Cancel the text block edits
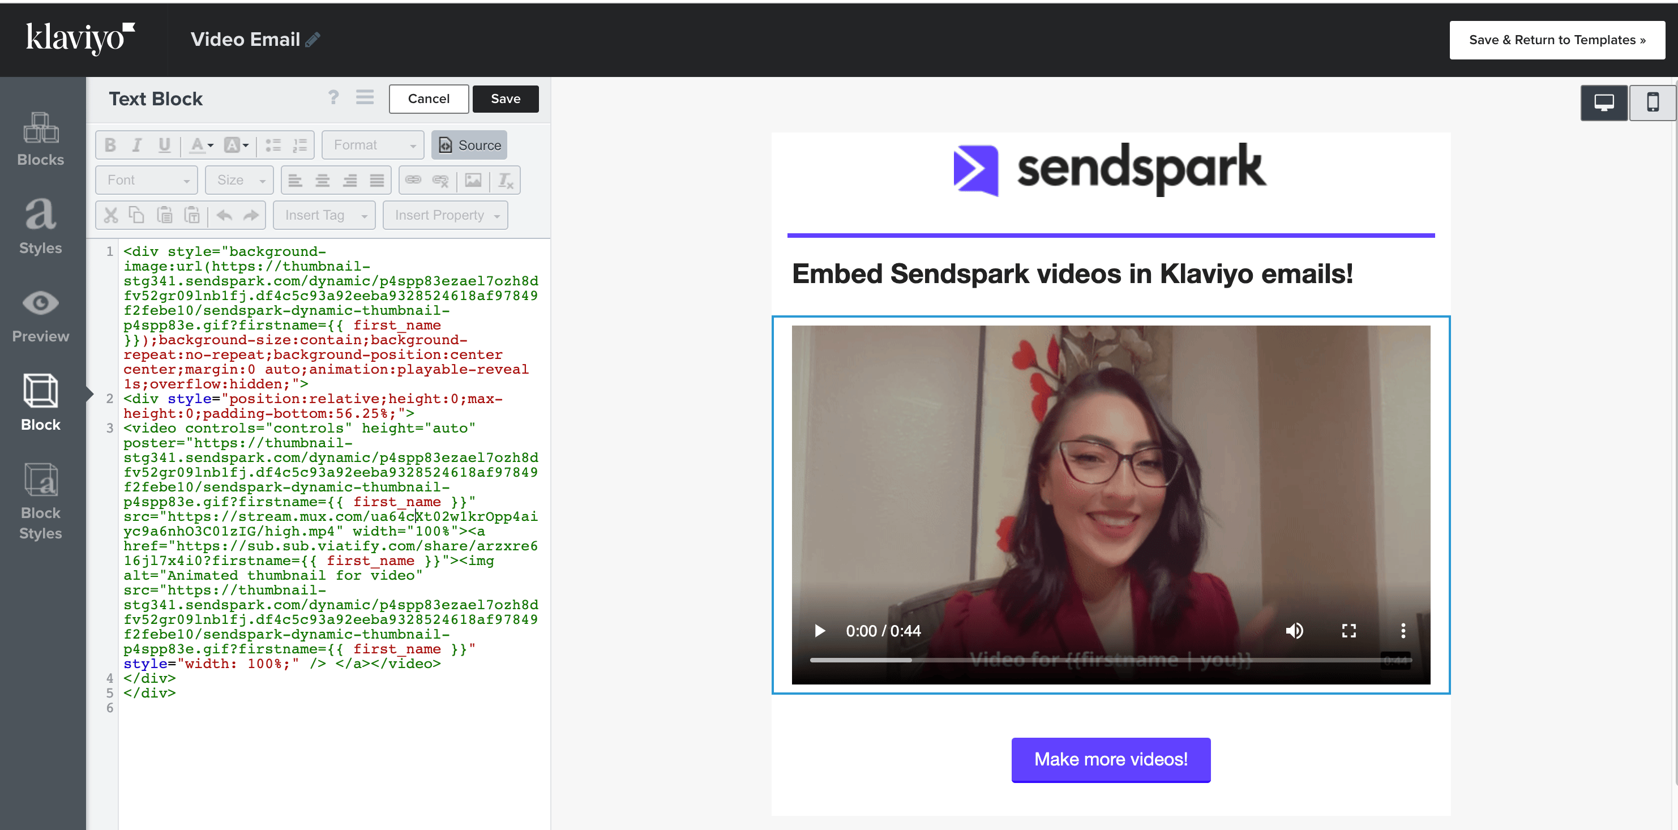The width and height of the screenshot is (1678, 830). tap(429, 99)
